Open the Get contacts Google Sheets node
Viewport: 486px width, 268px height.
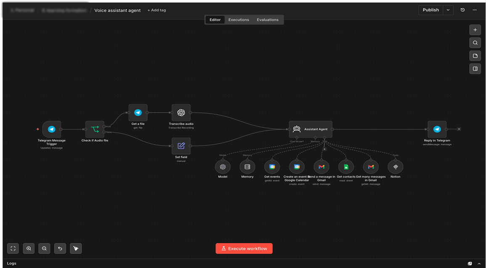346,167
